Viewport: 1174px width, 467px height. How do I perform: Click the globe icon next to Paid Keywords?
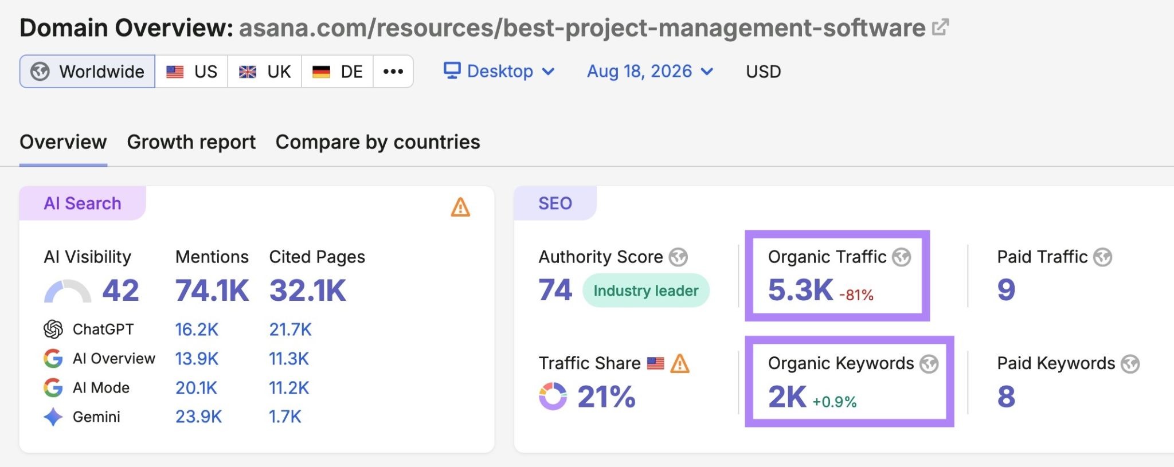tap(1130, 364)
